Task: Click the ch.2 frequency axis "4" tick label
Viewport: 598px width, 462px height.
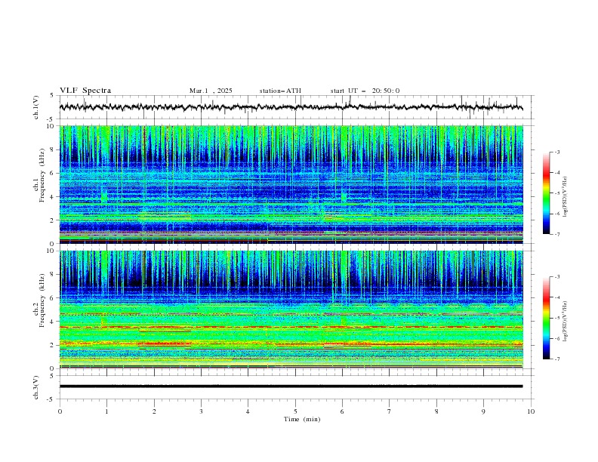Action: pyautogui.click(x=52, y=322)
